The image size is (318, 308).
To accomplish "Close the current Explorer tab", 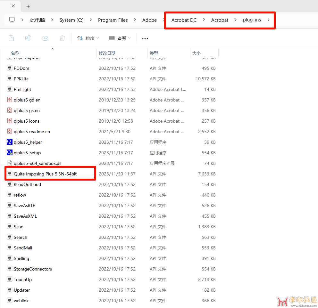I will pos(13,6).
